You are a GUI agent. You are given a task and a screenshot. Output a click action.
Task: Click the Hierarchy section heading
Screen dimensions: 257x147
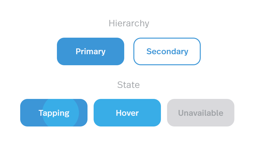[129, 24]
